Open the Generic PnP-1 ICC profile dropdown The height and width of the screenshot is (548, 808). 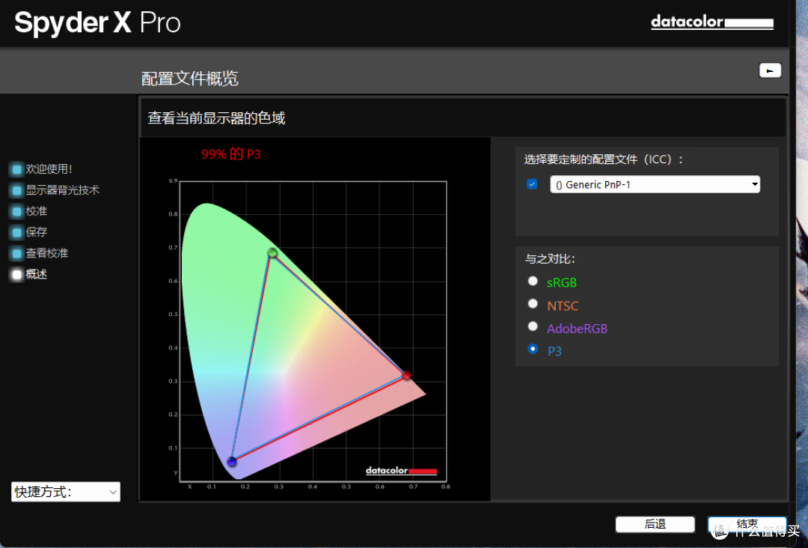(x=655, y=185)
